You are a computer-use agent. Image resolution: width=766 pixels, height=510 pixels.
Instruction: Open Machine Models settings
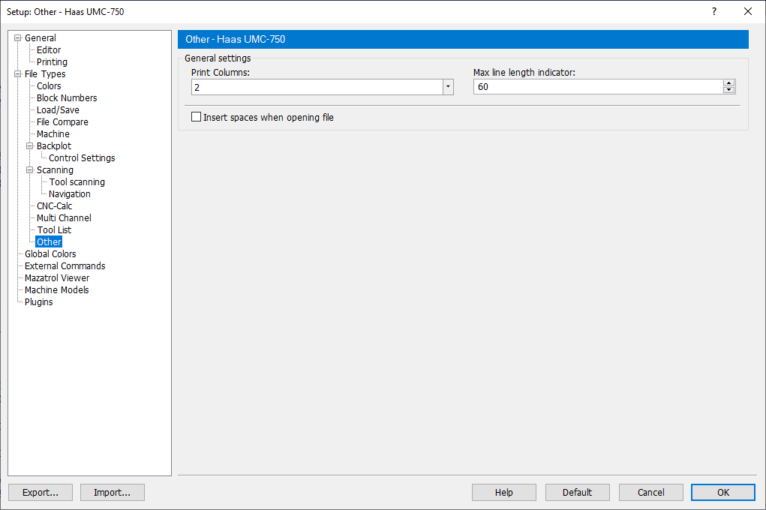tap(57, 289)
